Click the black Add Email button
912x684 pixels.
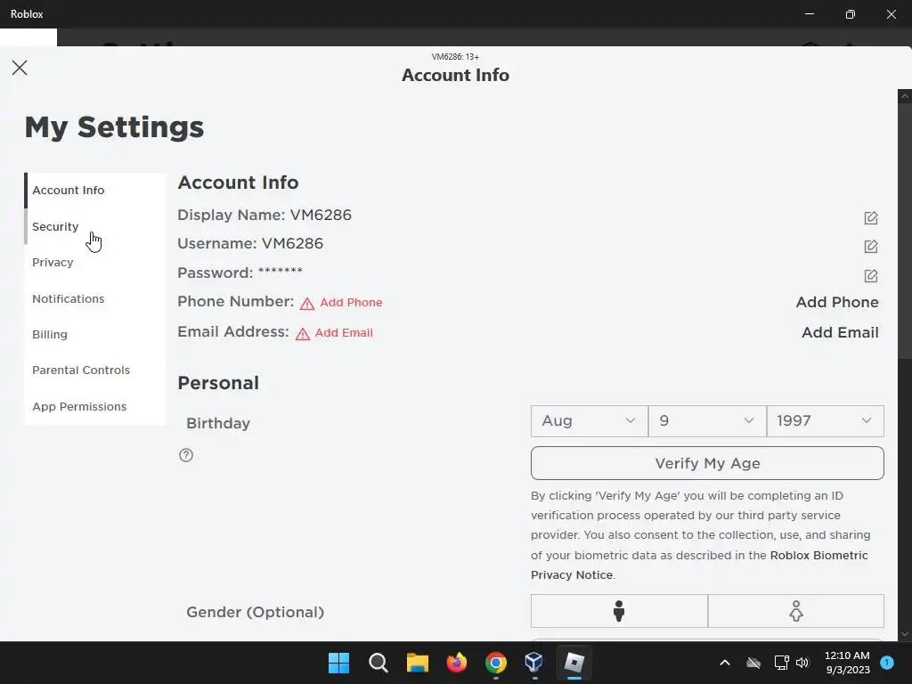(x=840, y=333)
